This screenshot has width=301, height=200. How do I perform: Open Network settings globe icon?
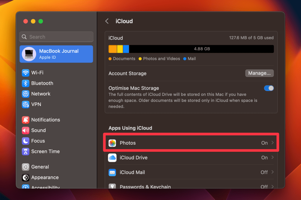pos(26,94)
